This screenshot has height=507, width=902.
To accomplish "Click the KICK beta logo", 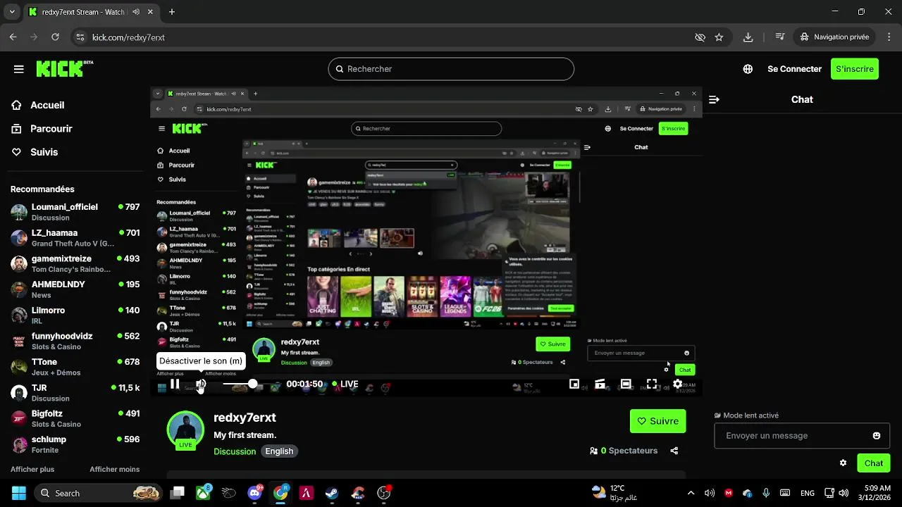I will (64, 68).
